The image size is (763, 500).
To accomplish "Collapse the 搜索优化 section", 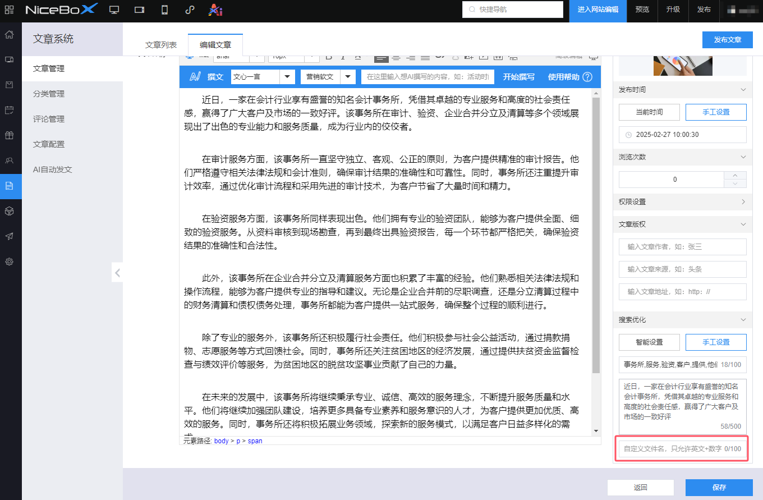I will 743,320.
